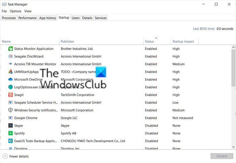The width and height of the screenshot is (236, 163).
Task: Select the Spotify row name
Action: point(19,133)
